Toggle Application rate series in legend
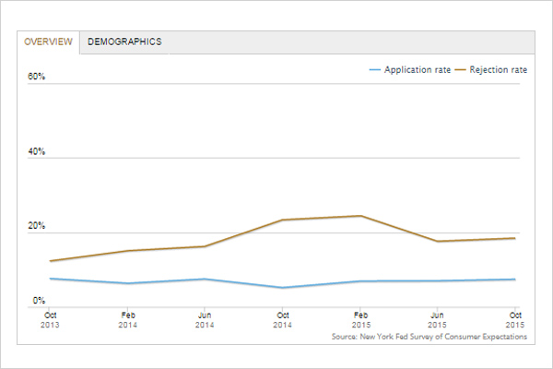Viewport: 553px width, 369px height. [x=417, y=70]
